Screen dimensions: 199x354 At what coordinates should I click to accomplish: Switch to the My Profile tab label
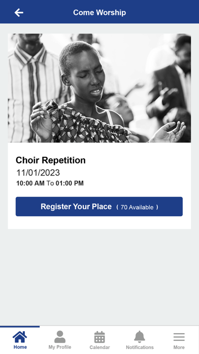tap(60, 347)
